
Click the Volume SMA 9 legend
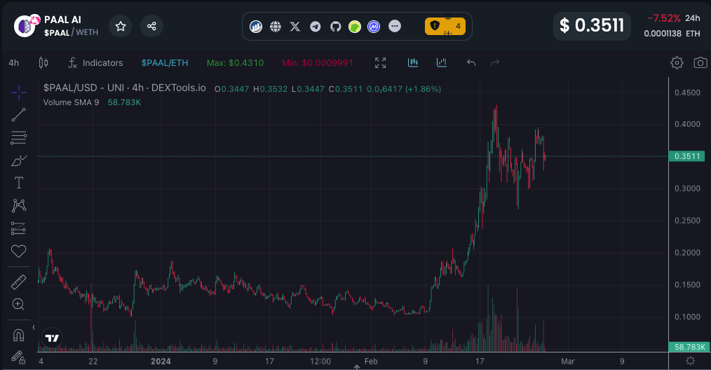click(72, 102)
